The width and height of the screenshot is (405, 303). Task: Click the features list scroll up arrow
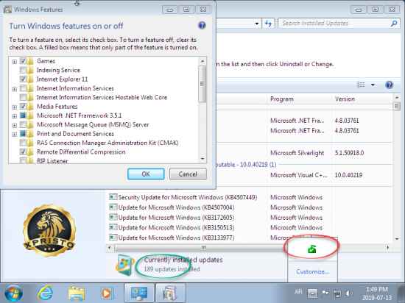[x=202, y=61]
